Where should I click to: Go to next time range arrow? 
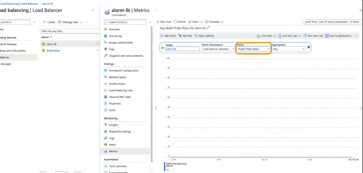point(361,108)
